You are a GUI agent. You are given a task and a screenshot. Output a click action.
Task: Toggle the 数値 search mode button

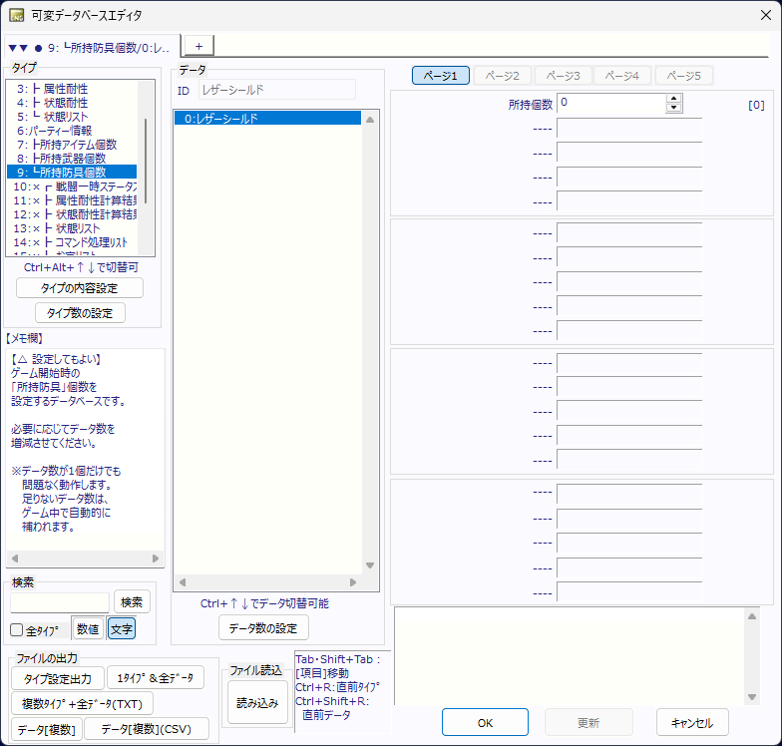coord(87,629)
